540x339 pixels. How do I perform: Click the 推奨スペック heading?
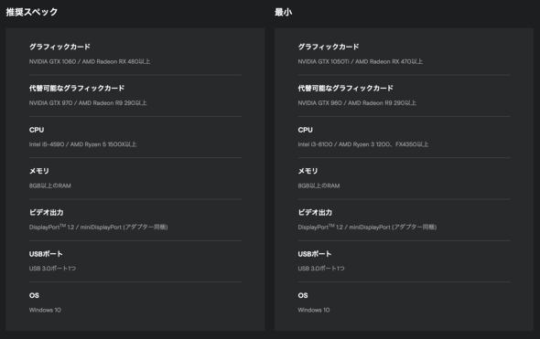pos(32,12)
